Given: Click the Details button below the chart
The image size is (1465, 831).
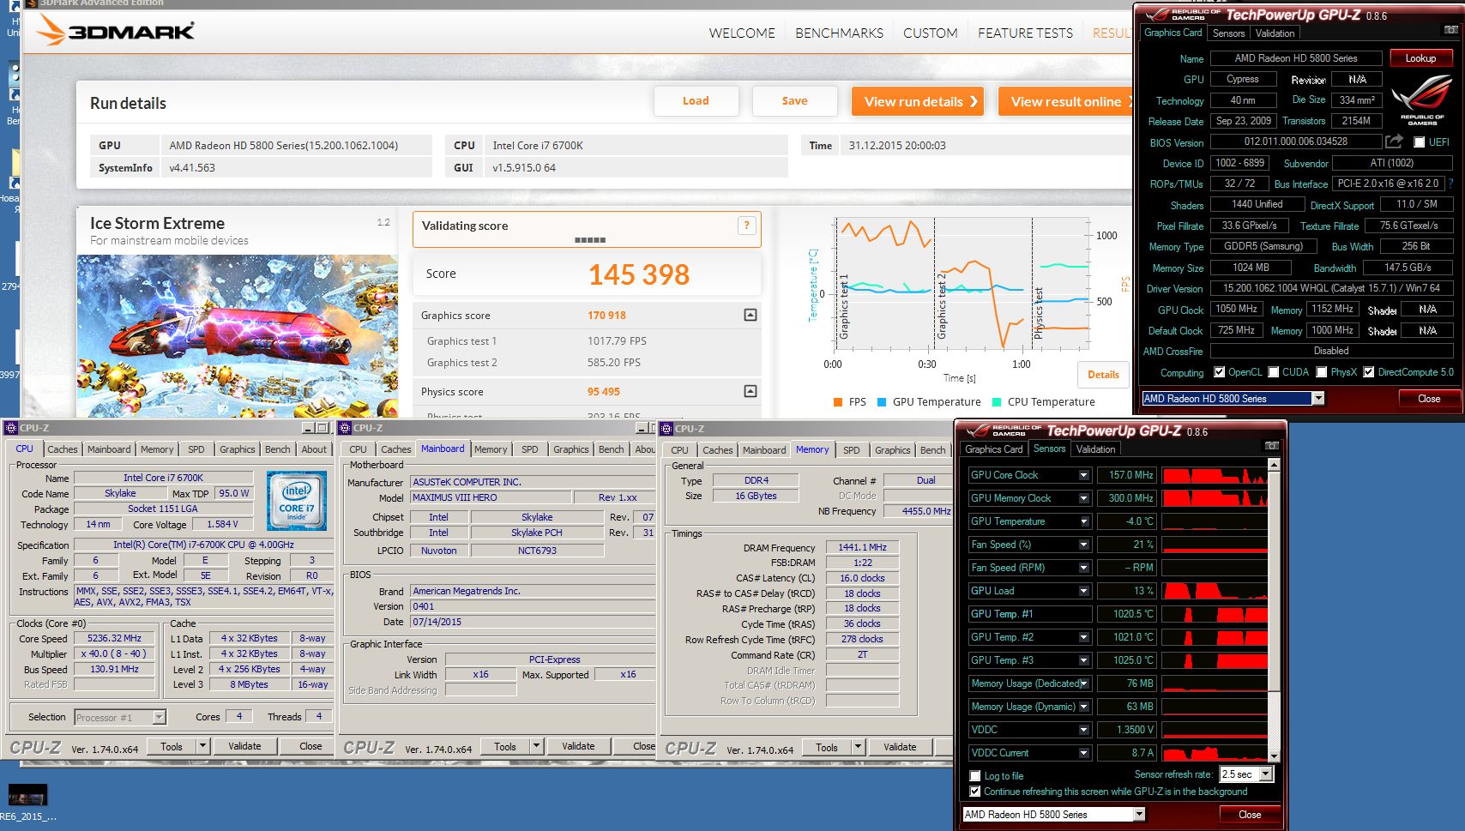Looking at the screenshot, I should click(1103, 375).
